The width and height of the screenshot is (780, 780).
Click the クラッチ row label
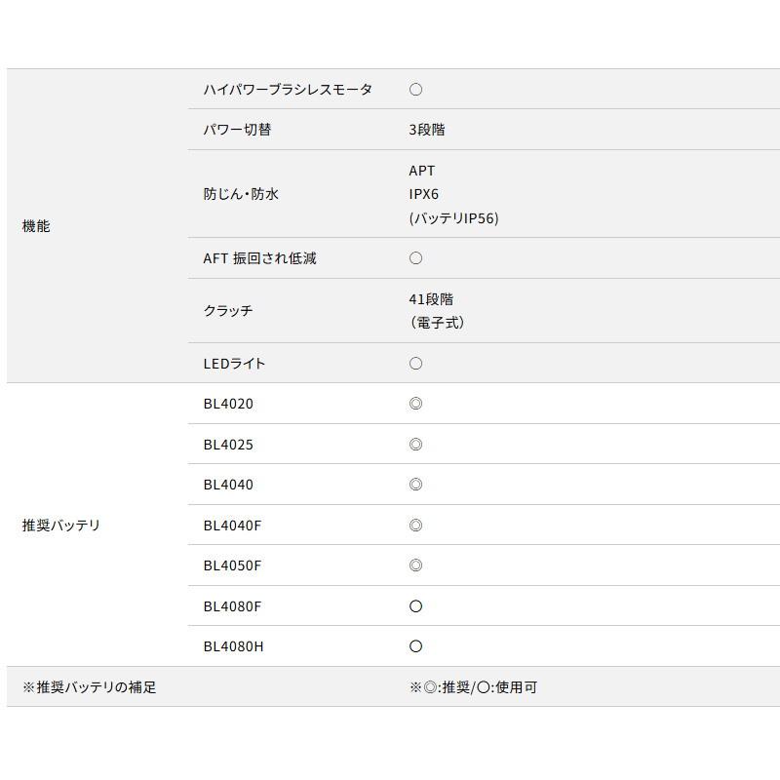pyautogui.click(x=228, y=311)
